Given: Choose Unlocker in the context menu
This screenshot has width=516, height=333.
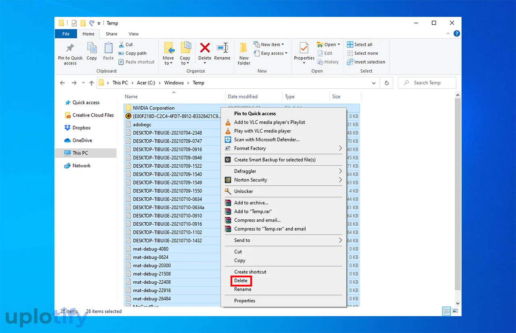Looking at the screenshot, I should tap(243, 191).
